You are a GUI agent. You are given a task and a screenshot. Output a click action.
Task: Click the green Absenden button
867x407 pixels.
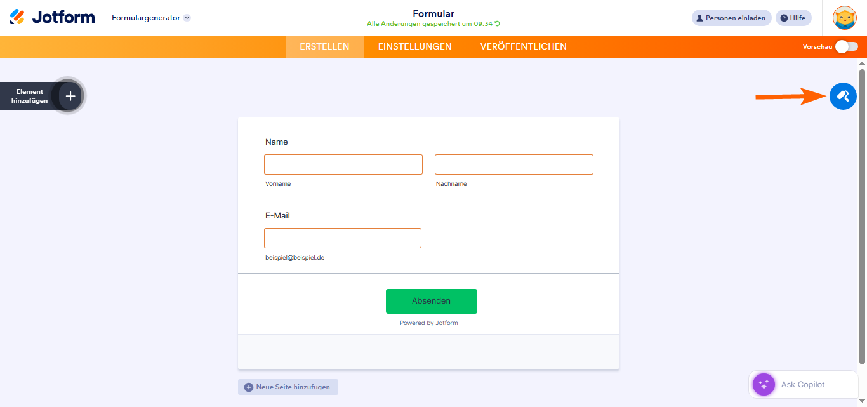click(431, 301)
